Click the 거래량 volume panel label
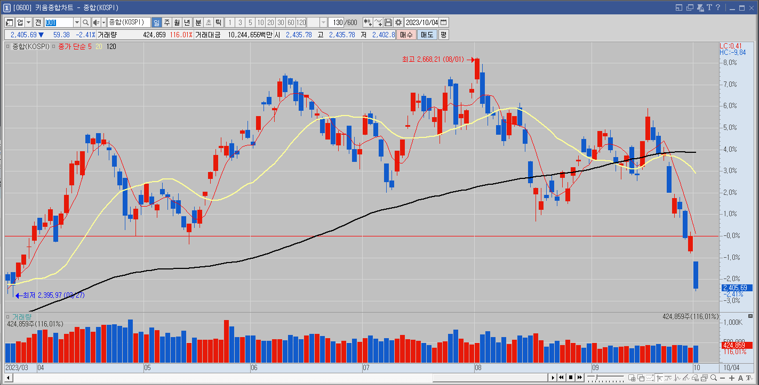The image size is (759, 385). (x=22, y=317)
